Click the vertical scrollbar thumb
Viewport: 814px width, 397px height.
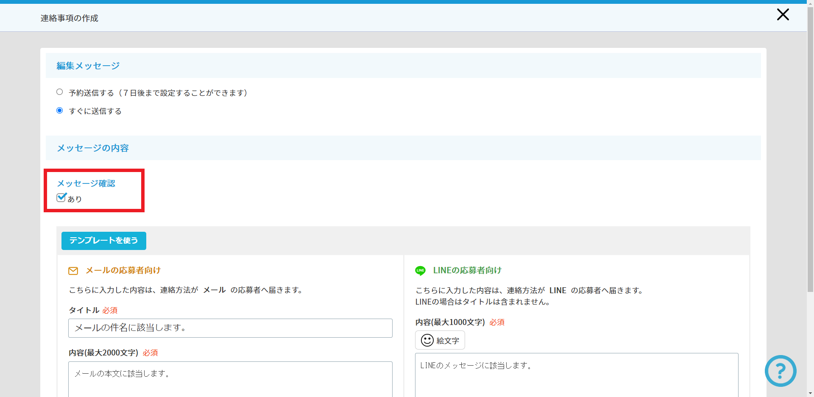coord(810,148)
